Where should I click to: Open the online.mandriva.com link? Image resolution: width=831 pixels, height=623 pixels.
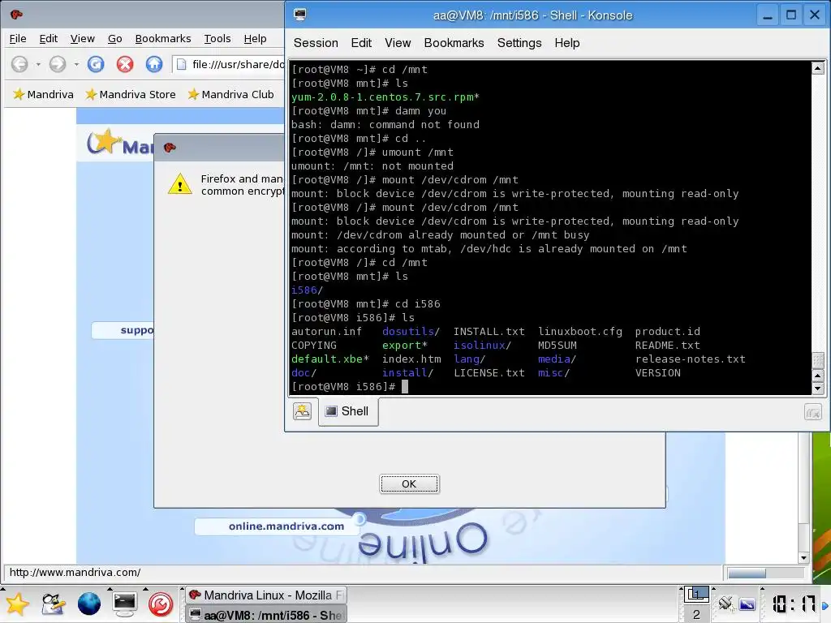286,526
